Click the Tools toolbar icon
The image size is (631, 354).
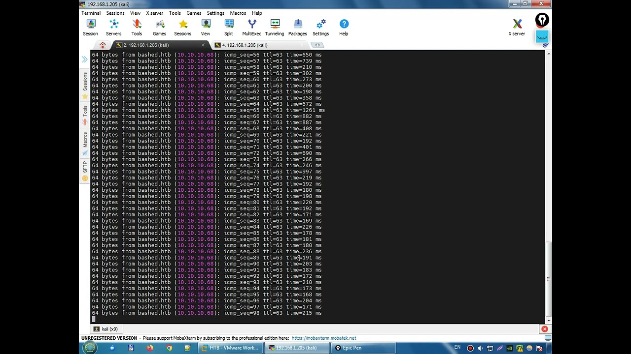tap(137, 28)
